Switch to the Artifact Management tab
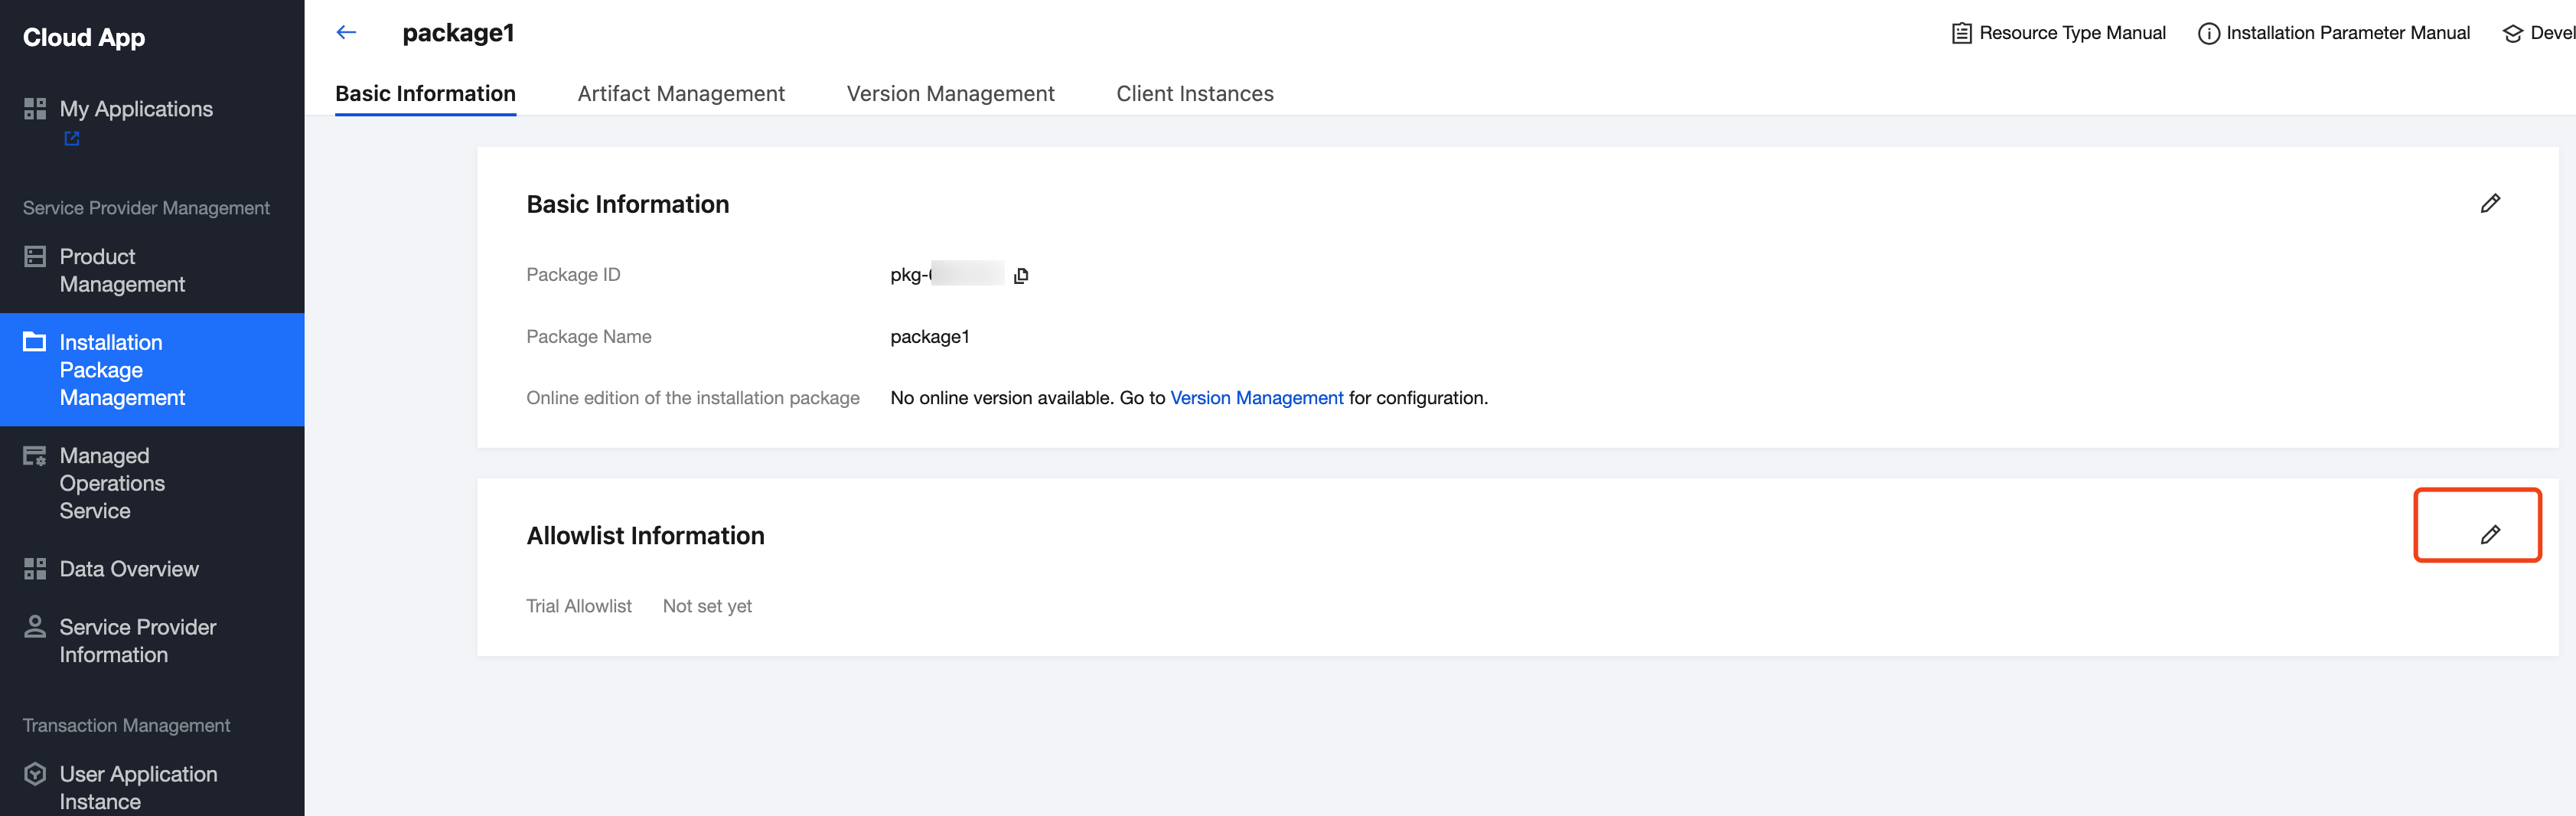2576x816 pixels. pyautogui.click(x=680, y=94)
